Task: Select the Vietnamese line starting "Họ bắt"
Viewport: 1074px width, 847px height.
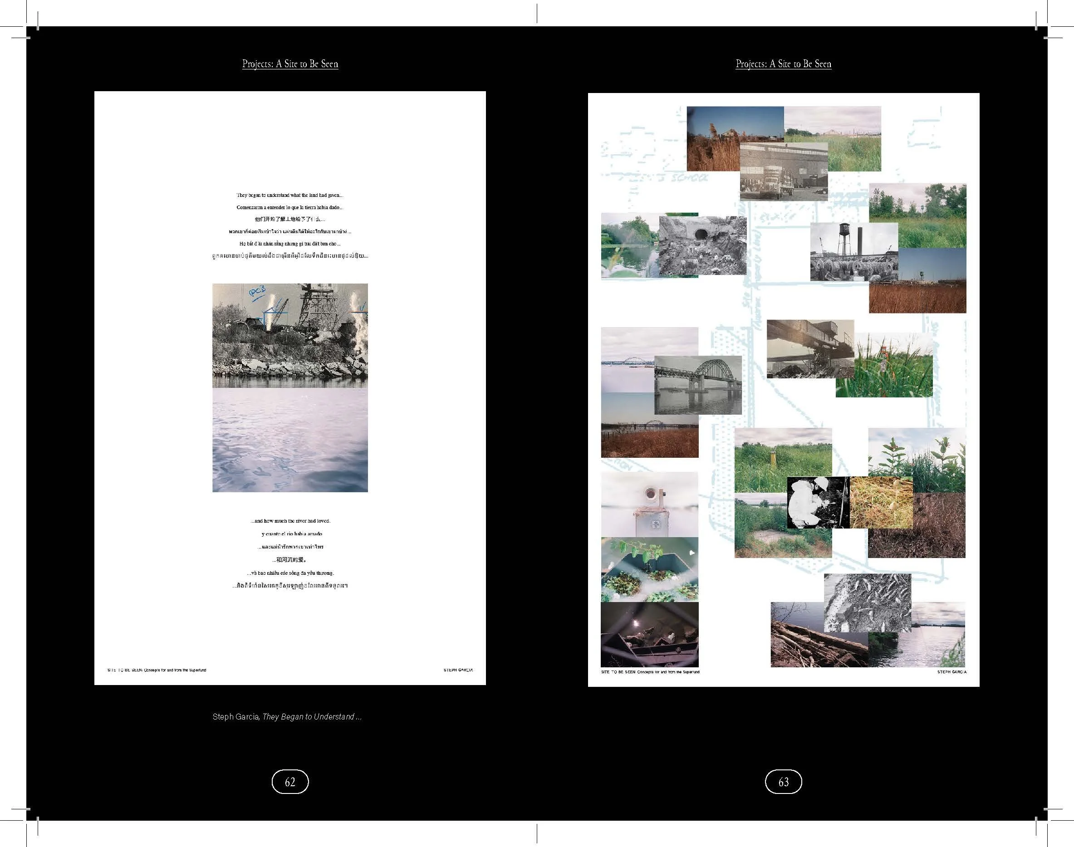Action: [x=290, y=244]
